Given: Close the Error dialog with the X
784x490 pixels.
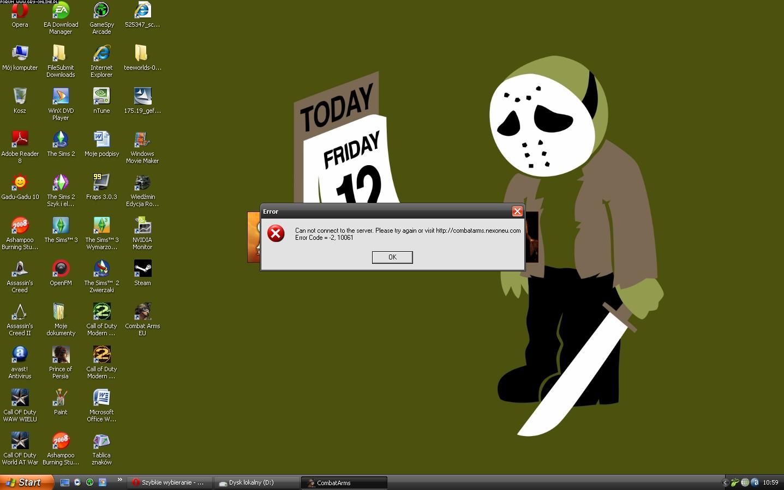Looking at the screenshot, I should tap(517, 211).
